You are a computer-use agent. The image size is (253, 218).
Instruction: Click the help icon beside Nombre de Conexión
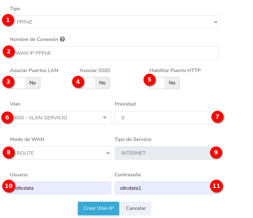pyautogui.click(x=62, y=40)
